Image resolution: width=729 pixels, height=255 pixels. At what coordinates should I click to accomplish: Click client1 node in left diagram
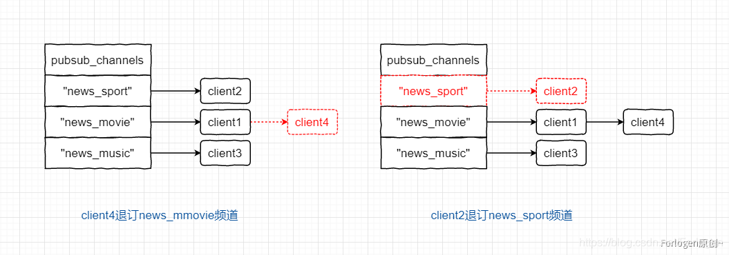[x=225, y=122]
